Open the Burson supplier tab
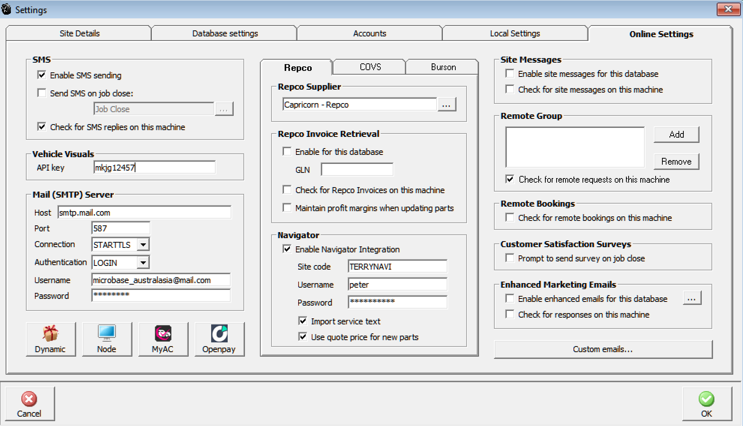The image size is (743, 426). 443,67
